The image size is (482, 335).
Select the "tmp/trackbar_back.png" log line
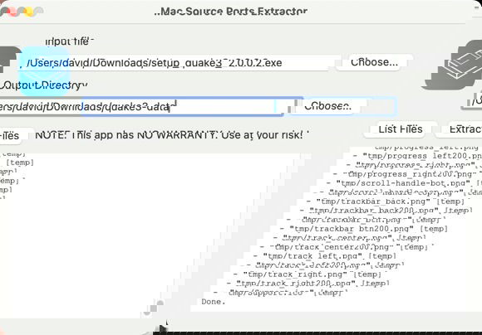pyautogui.click(x=388, y=201)
